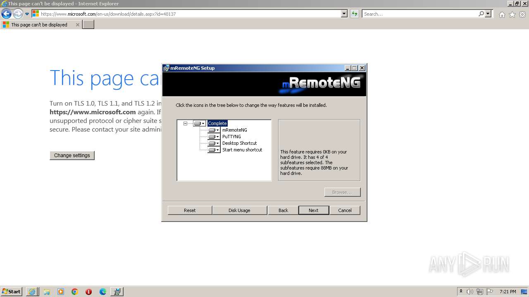This screenshot has height=297, width=529.
Task: Open Internet Explorer from taskbar
Action: pos(32,292)
